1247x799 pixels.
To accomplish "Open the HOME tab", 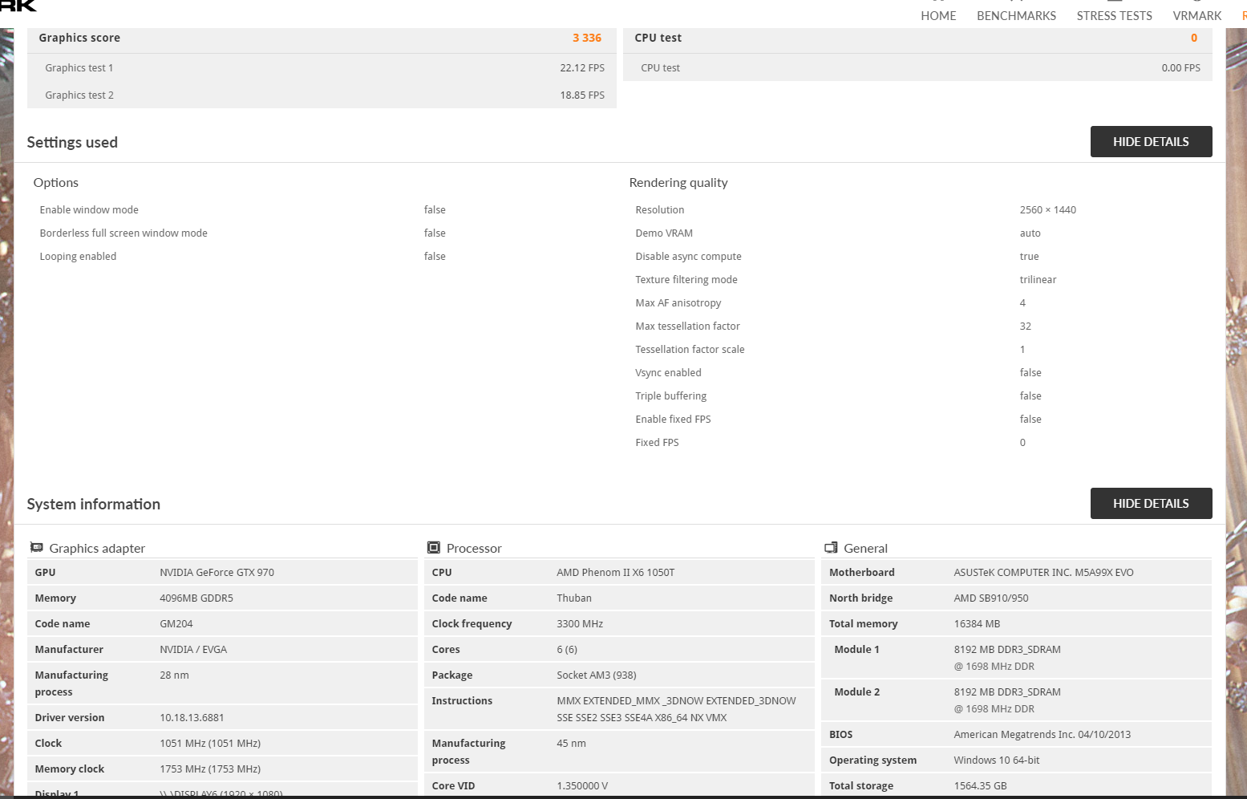I will point(938,16).
